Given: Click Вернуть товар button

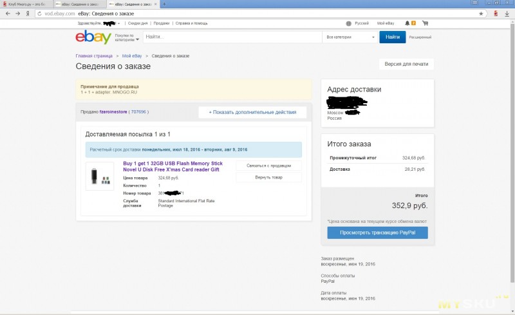Looking at the screenshot, I should [268, 177].
